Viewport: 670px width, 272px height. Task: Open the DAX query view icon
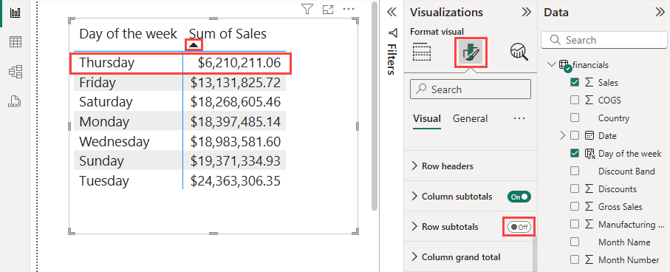click(16, 101)
